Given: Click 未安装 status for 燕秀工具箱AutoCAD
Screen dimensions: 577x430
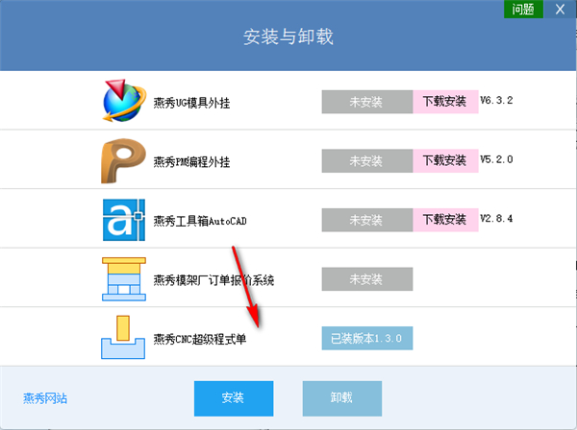Looking at the screenshot, I should pyautogui.click(x=367, y=220).
